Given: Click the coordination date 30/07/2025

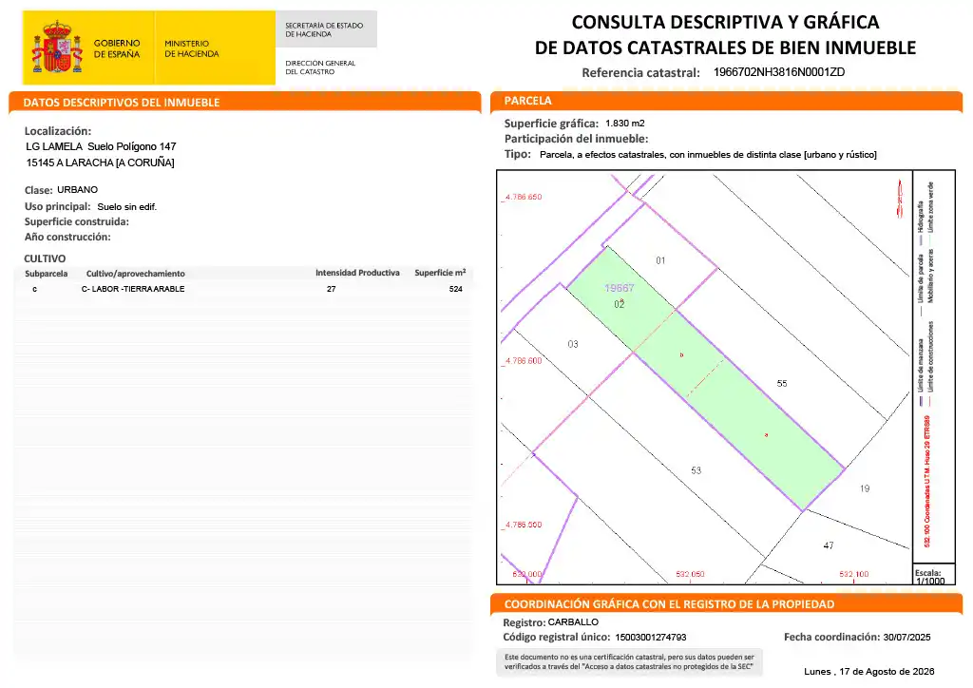Looking at the screenshot, I should pyautogui.click(x=906, y=637).
